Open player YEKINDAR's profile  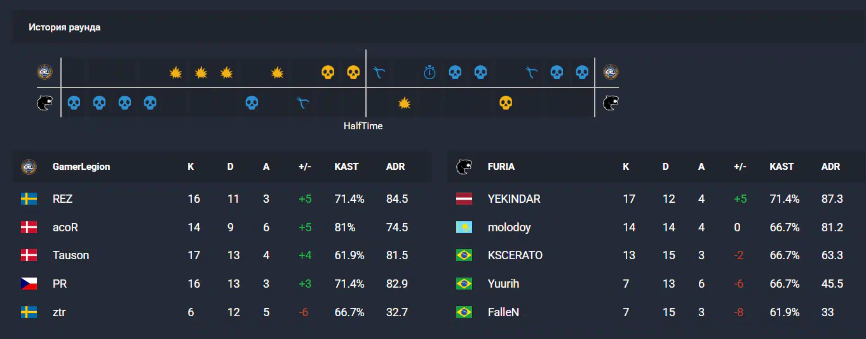[x=514, y=199]
